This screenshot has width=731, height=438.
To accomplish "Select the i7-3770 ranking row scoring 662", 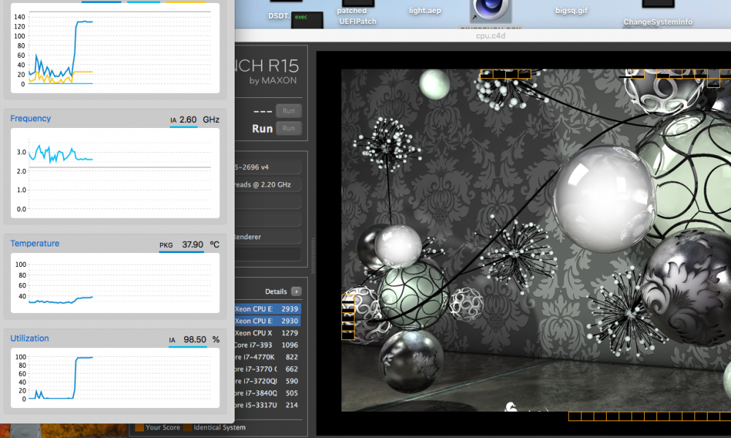I will (268, 369).
